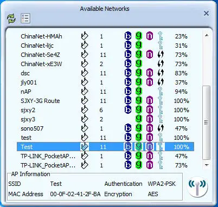Click the 802.11g icon for sjxy3

tap(139, 119)
